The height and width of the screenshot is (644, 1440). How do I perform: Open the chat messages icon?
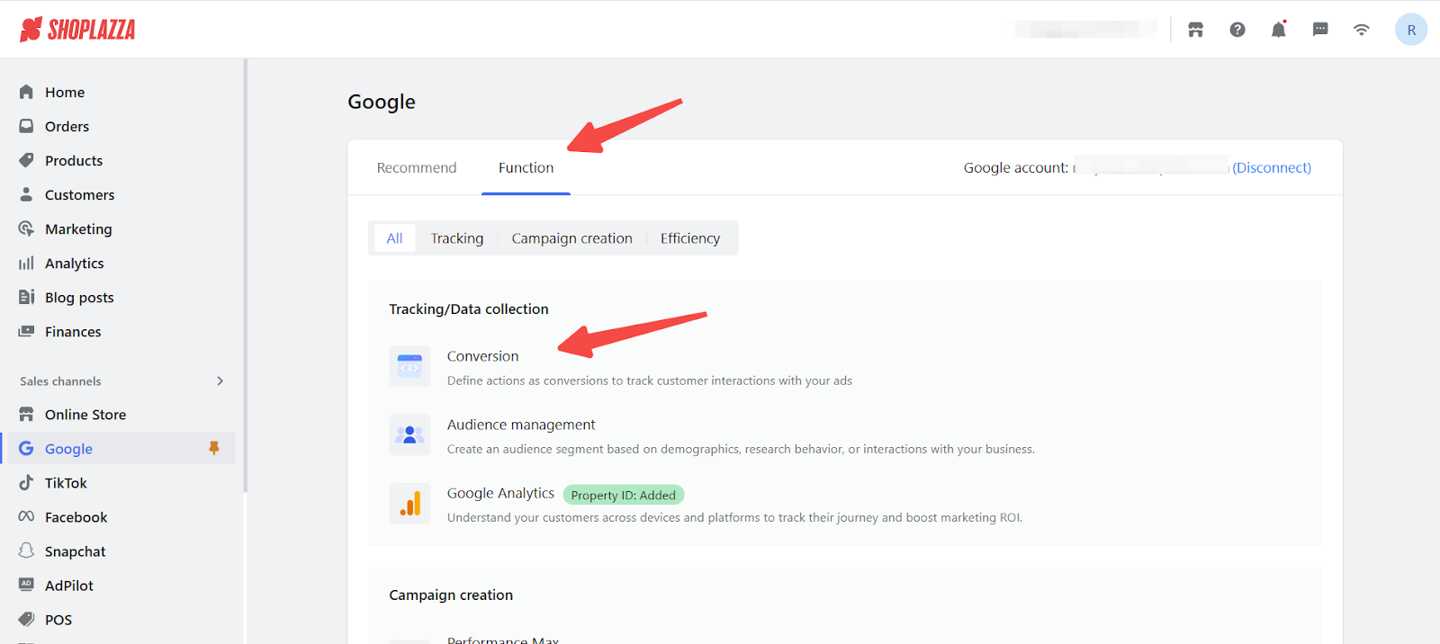pyautogui.click(x=1320, y=30)
